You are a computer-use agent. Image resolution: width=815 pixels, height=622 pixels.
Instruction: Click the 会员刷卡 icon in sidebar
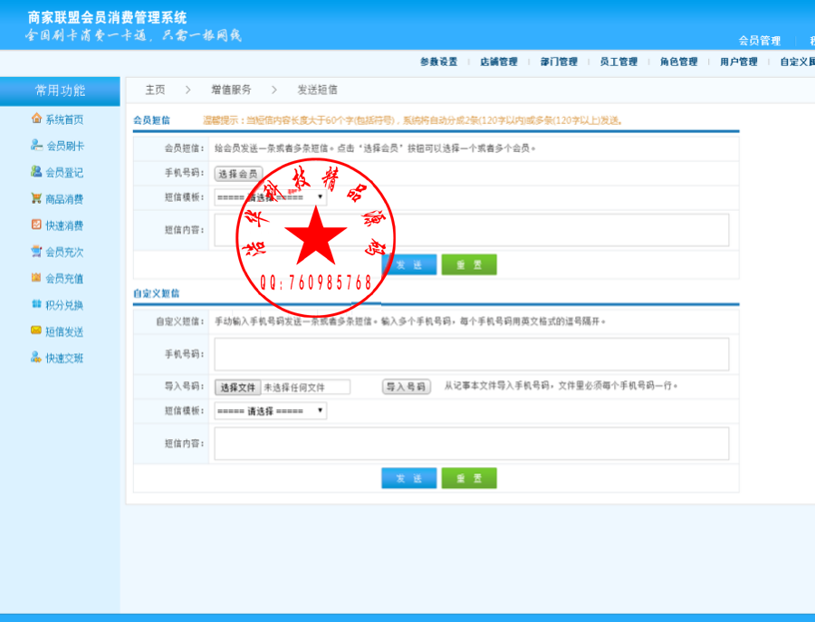click(36, 145)
